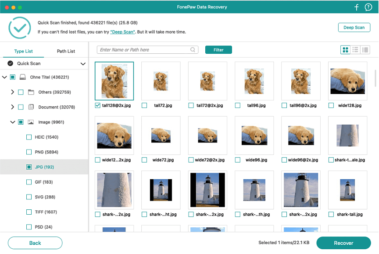Click the Ohne Titel drive icon

tap(22, 77)
